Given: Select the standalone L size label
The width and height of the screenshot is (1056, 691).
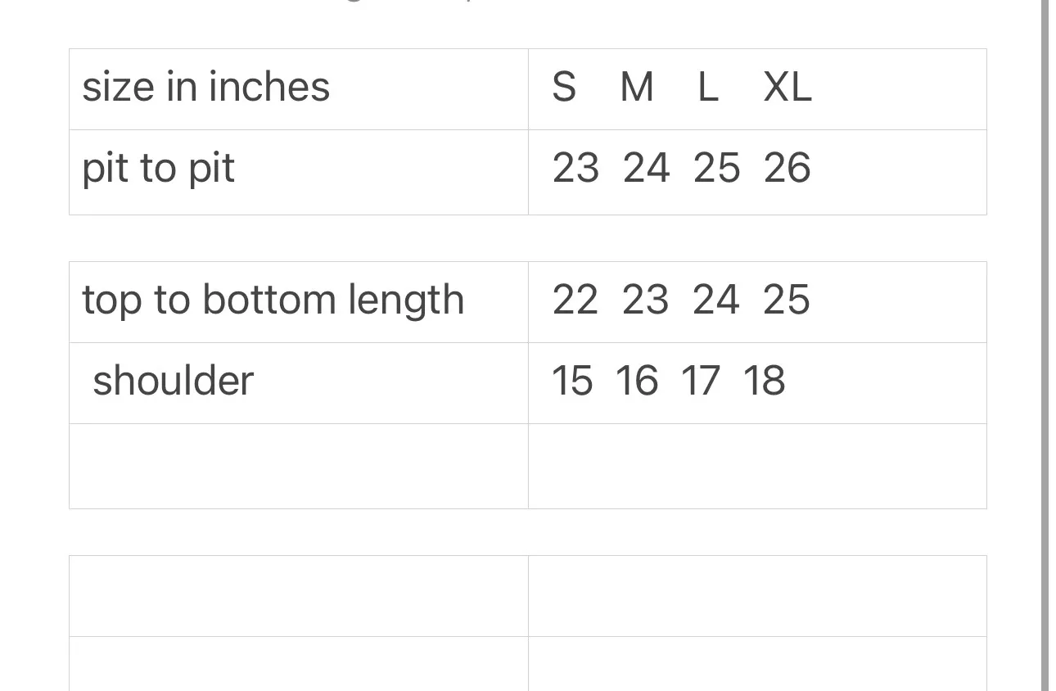Looking at the screenshot, I should (x=708, y=88).
